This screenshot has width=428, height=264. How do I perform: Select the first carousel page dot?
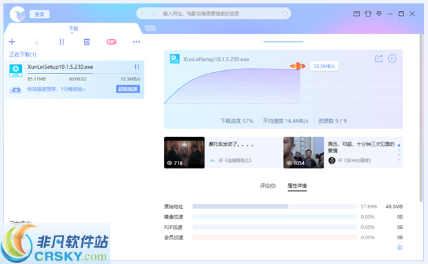point(399,145)
